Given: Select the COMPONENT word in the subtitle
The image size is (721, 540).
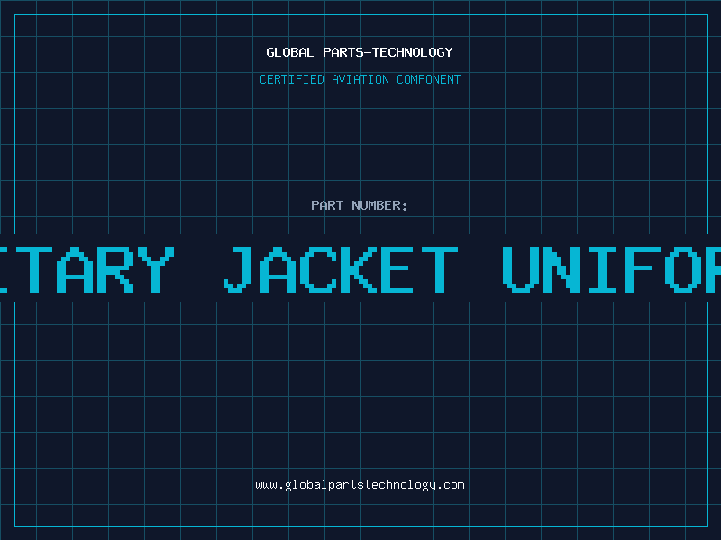Looking at the screenshot, I should click(x=429, y=79).
